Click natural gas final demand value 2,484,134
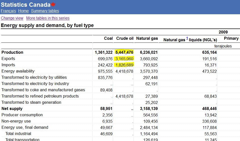Screen dimensions: 240x141 pyautogui.click(x=149, y=127)
